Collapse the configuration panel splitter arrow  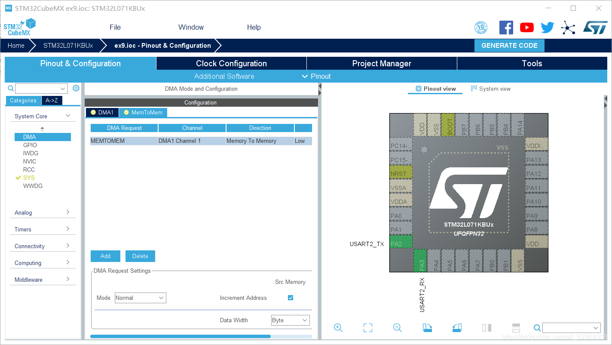(x=320, y=86)
